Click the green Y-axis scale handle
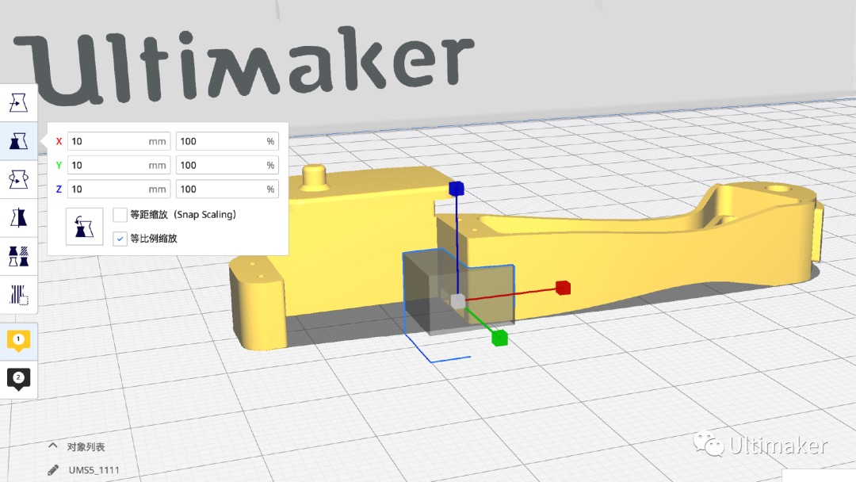856x482 pixels. pos(499,338)
